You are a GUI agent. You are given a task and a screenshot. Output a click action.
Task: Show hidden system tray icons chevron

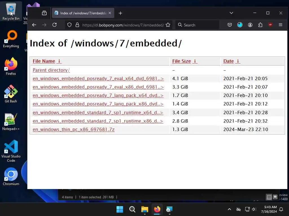pyautogui.click(x=229, y=209)
